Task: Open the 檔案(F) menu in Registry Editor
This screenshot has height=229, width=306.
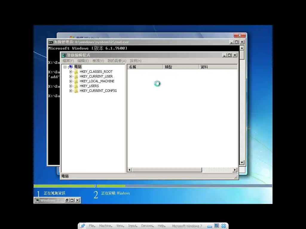Action: coord(68,61)
